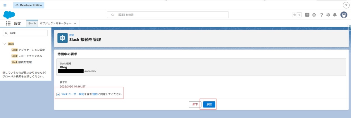Expand the オブジェクトマネージャー tab chevron

75,23
